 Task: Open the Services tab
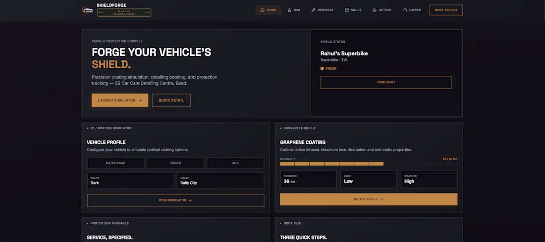click(x=322, y=10)
